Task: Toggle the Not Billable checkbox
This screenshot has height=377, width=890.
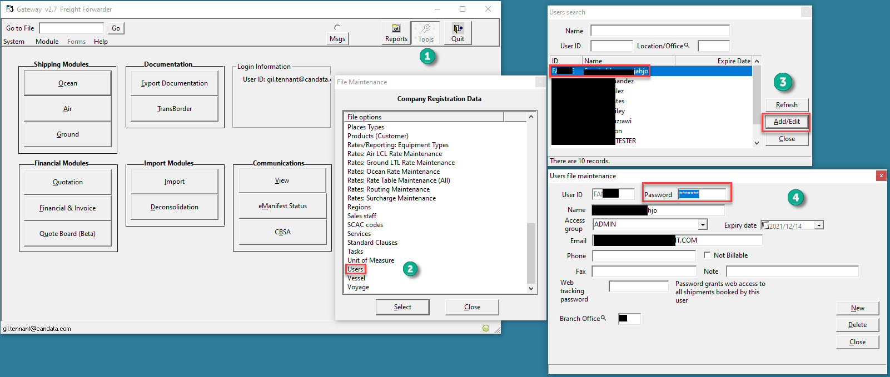Action: point(707,255)
